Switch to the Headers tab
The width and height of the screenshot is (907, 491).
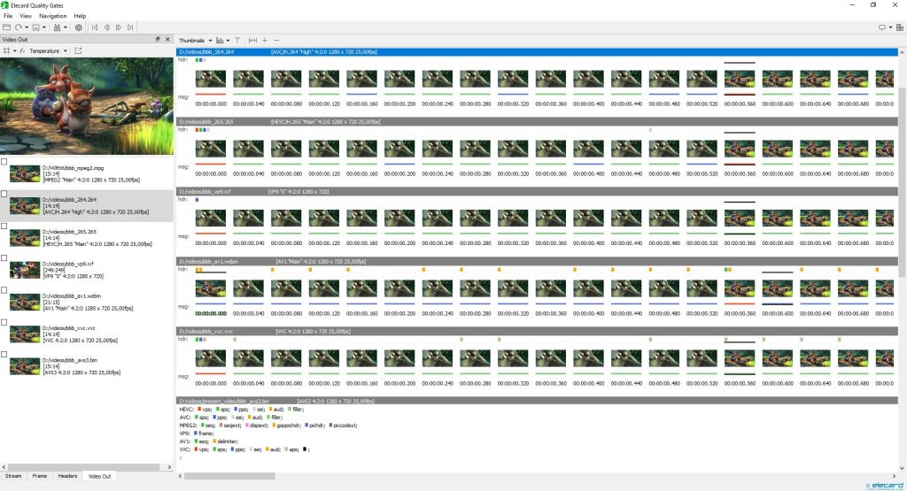click(67, 476)
